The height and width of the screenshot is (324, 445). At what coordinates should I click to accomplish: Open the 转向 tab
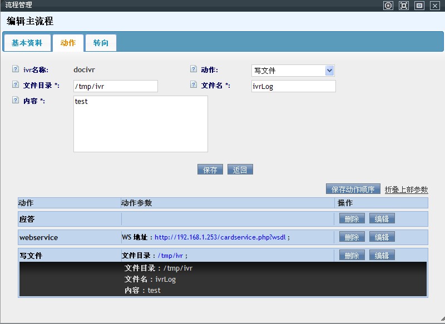[x=101, y=43]
